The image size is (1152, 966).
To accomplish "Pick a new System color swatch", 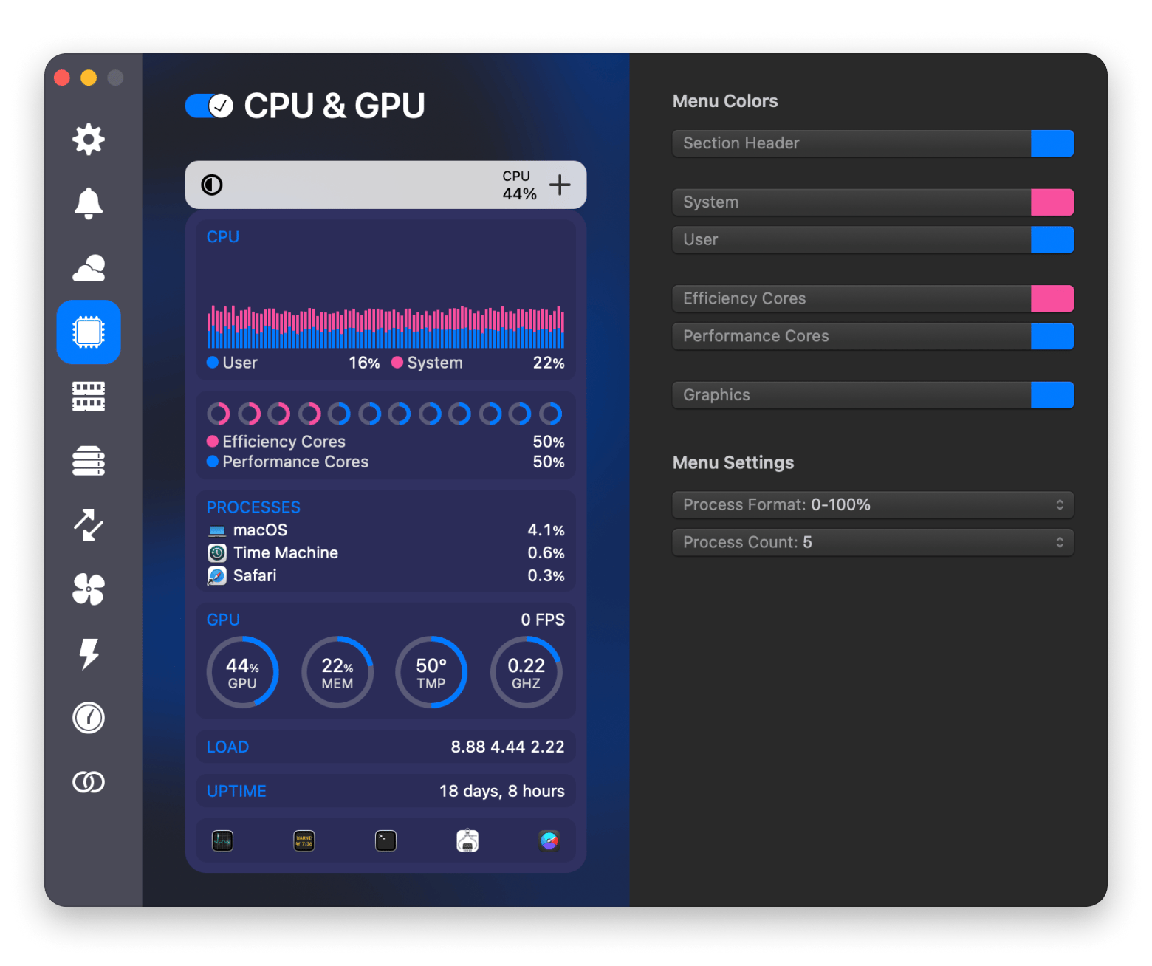I will click(x=1052, y=202).
